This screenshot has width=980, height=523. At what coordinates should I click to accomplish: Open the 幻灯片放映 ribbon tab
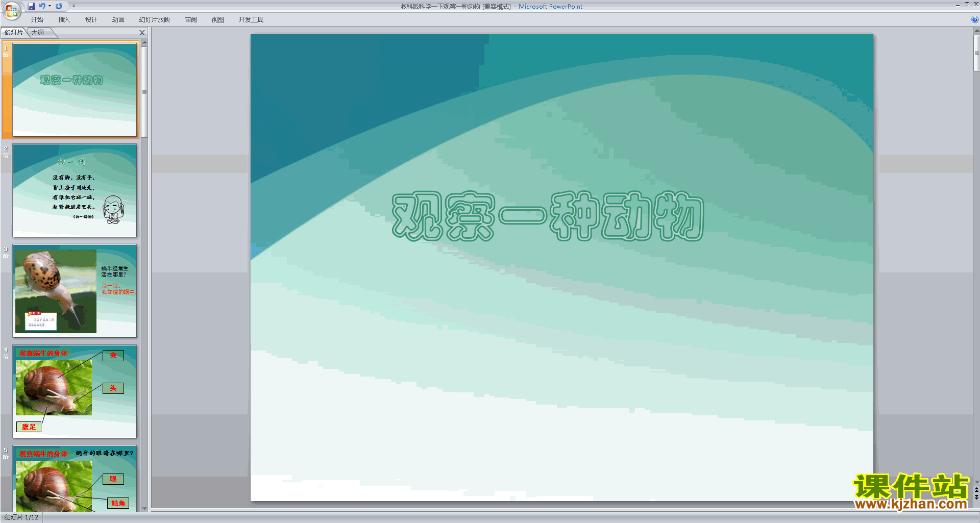155,20
